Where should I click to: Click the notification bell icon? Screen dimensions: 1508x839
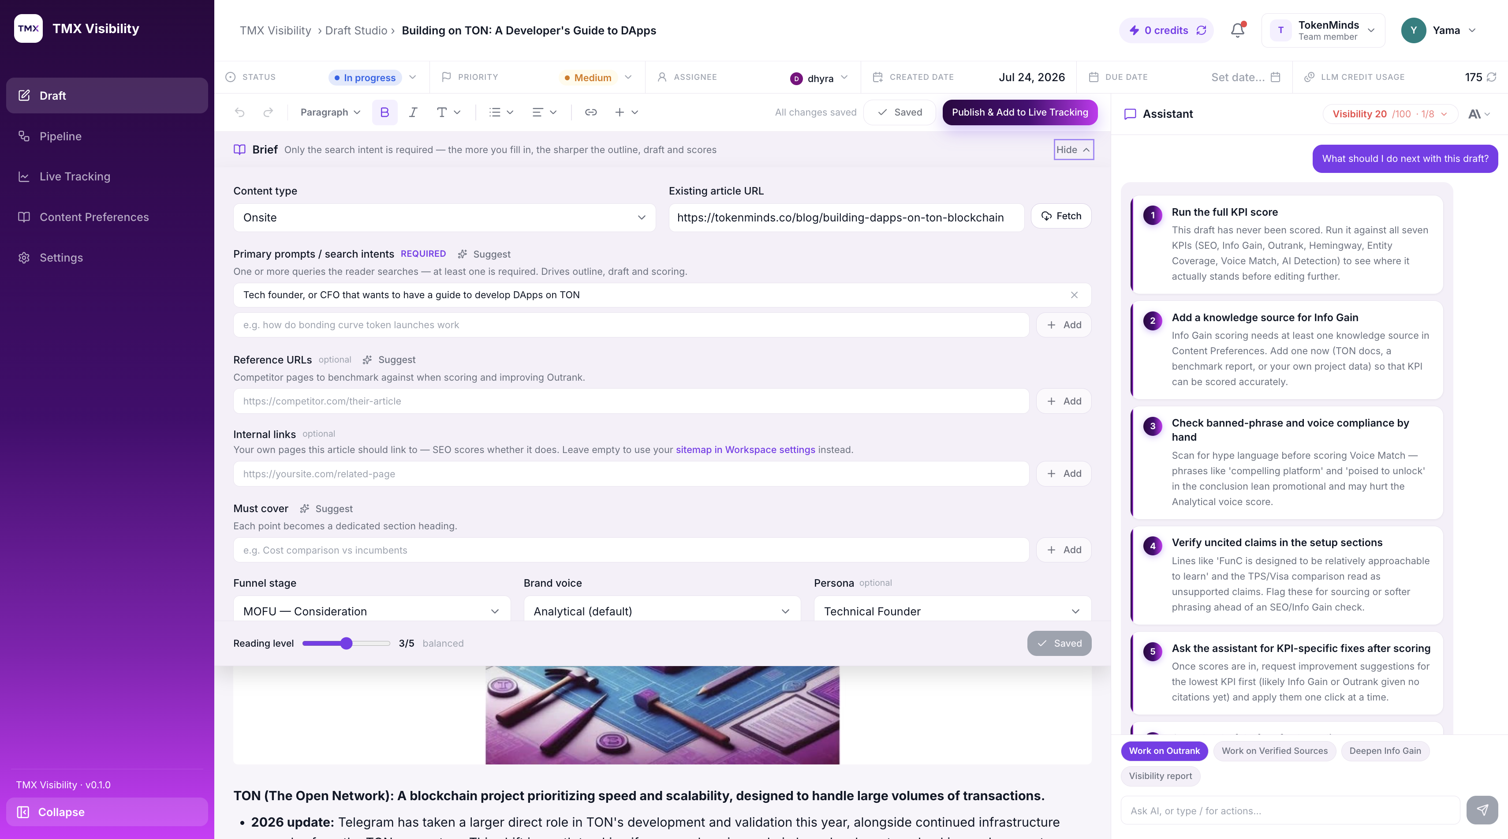coord(1238,30)
